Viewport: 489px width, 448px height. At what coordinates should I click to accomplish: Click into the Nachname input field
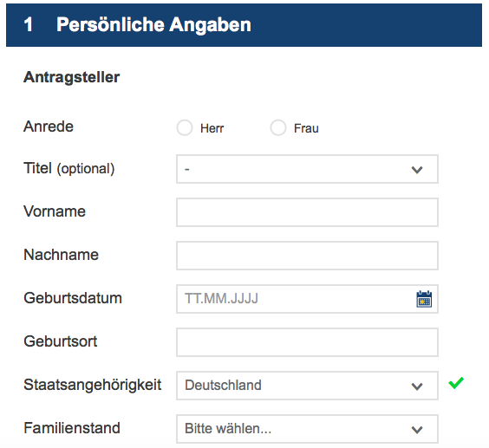307,256
